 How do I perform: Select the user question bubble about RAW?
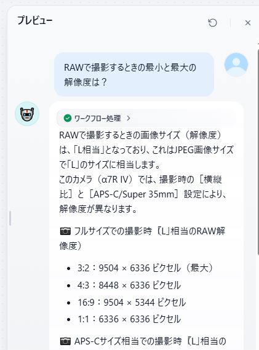pos(134,74)
